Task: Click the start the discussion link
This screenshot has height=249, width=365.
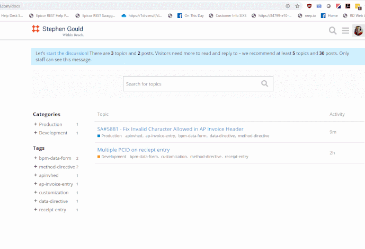Action: [x=67, y=53]
